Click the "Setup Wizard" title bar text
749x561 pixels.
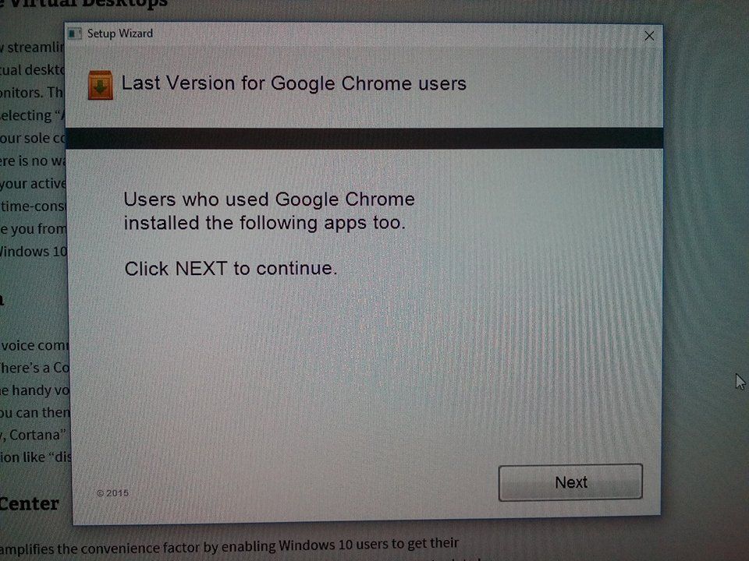[x=120, y=34]
